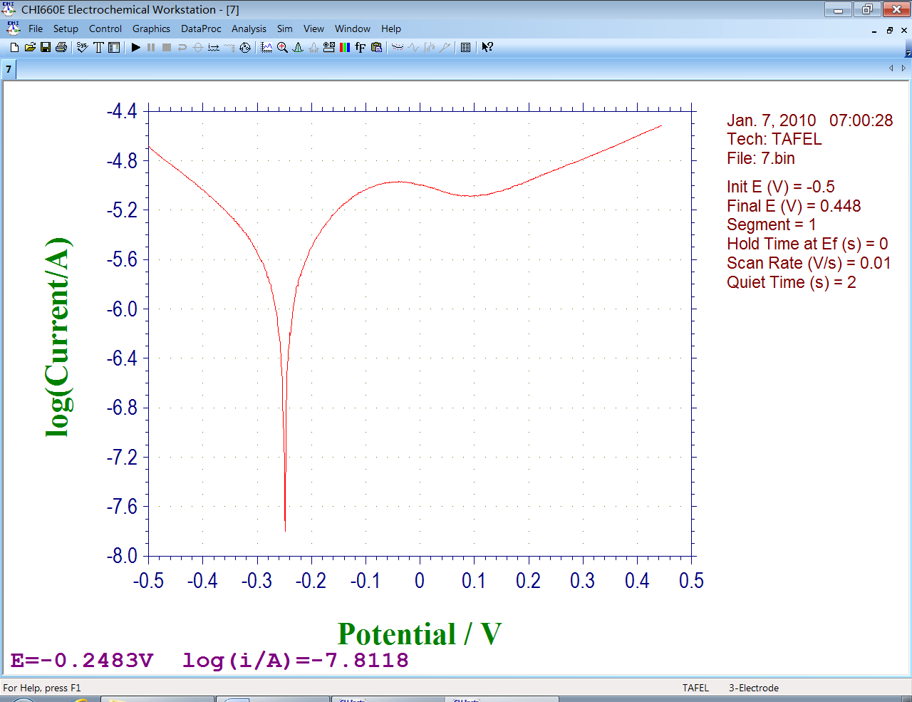This screenshot has height=702, width=912.
Task: Open Technique selection (T icon)
Action: (x=98, y=47)
